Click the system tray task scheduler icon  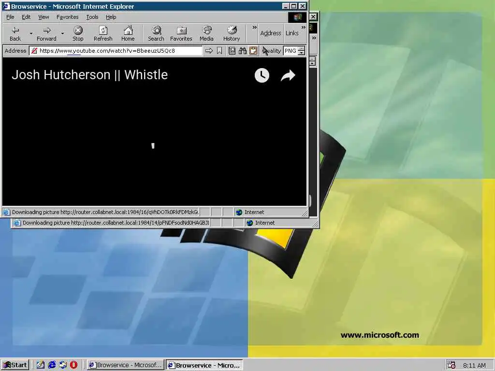451,365
